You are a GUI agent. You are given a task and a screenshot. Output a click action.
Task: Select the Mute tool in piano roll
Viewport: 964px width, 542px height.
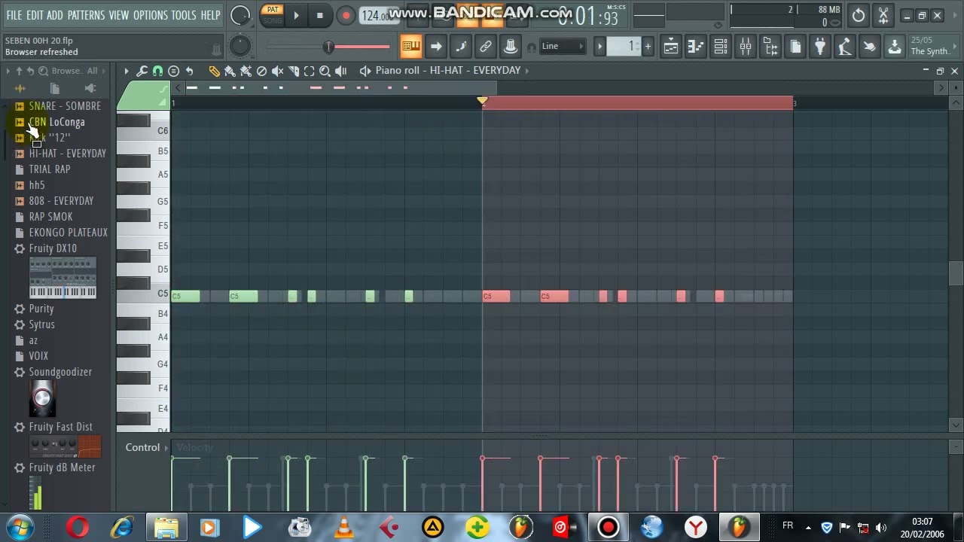[x=277, y=71]
